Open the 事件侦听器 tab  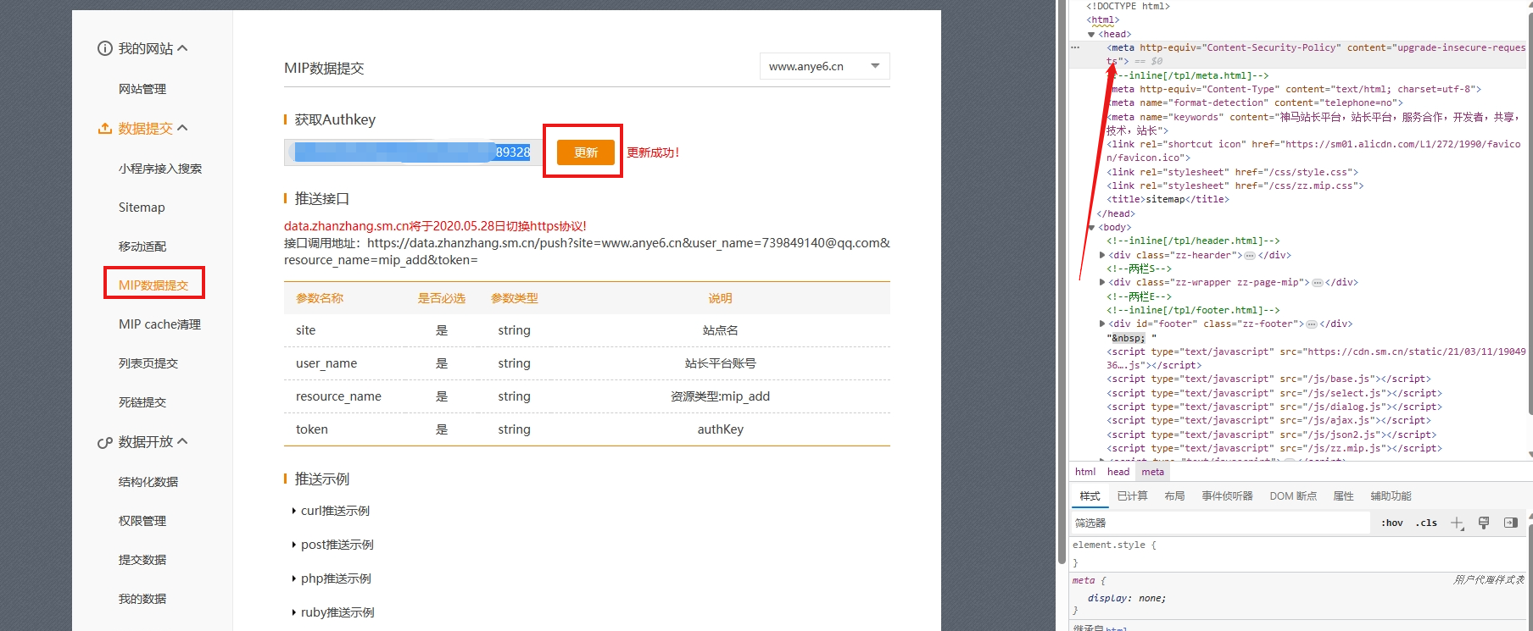[1227, 496]
